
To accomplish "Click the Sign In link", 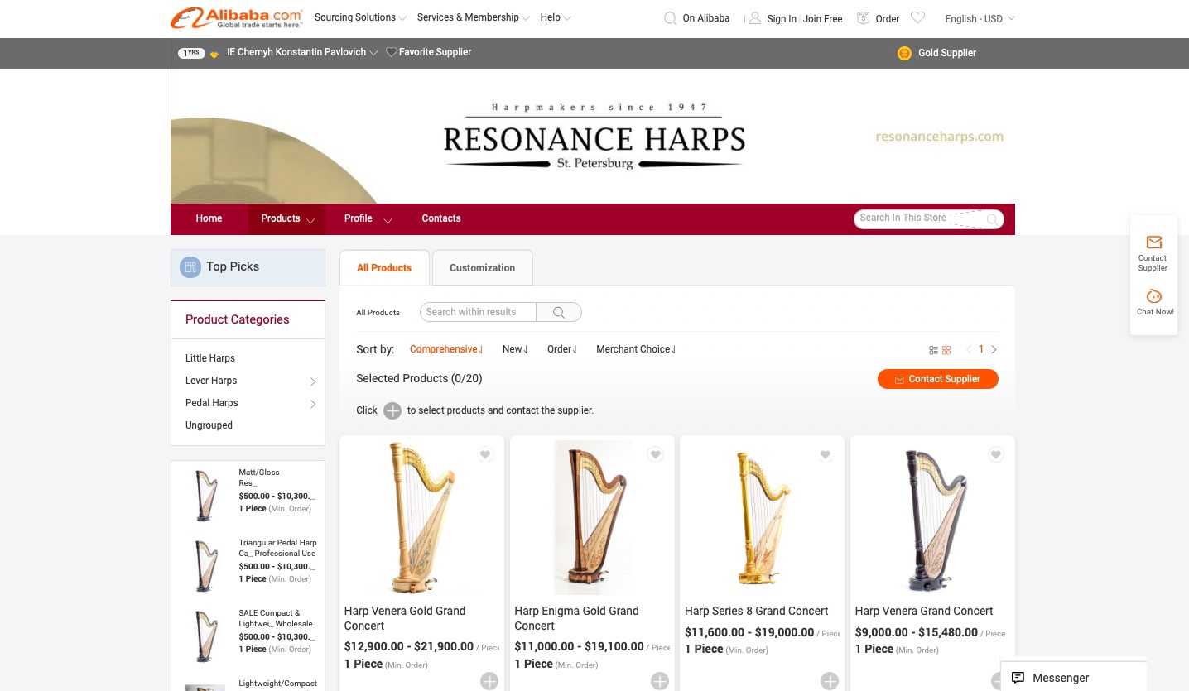I will [x=782, y=19].
